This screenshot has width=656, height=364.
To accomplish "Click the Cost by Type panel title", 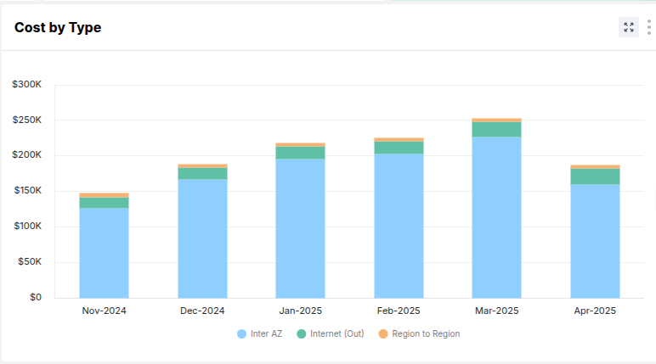I will click(58, 28).
